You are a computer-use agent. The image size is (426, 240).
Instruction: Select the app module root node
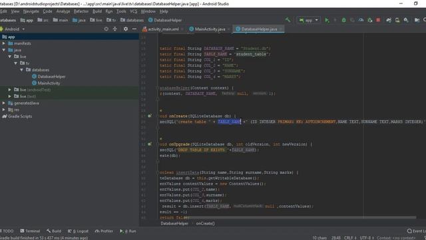point(9,37)
